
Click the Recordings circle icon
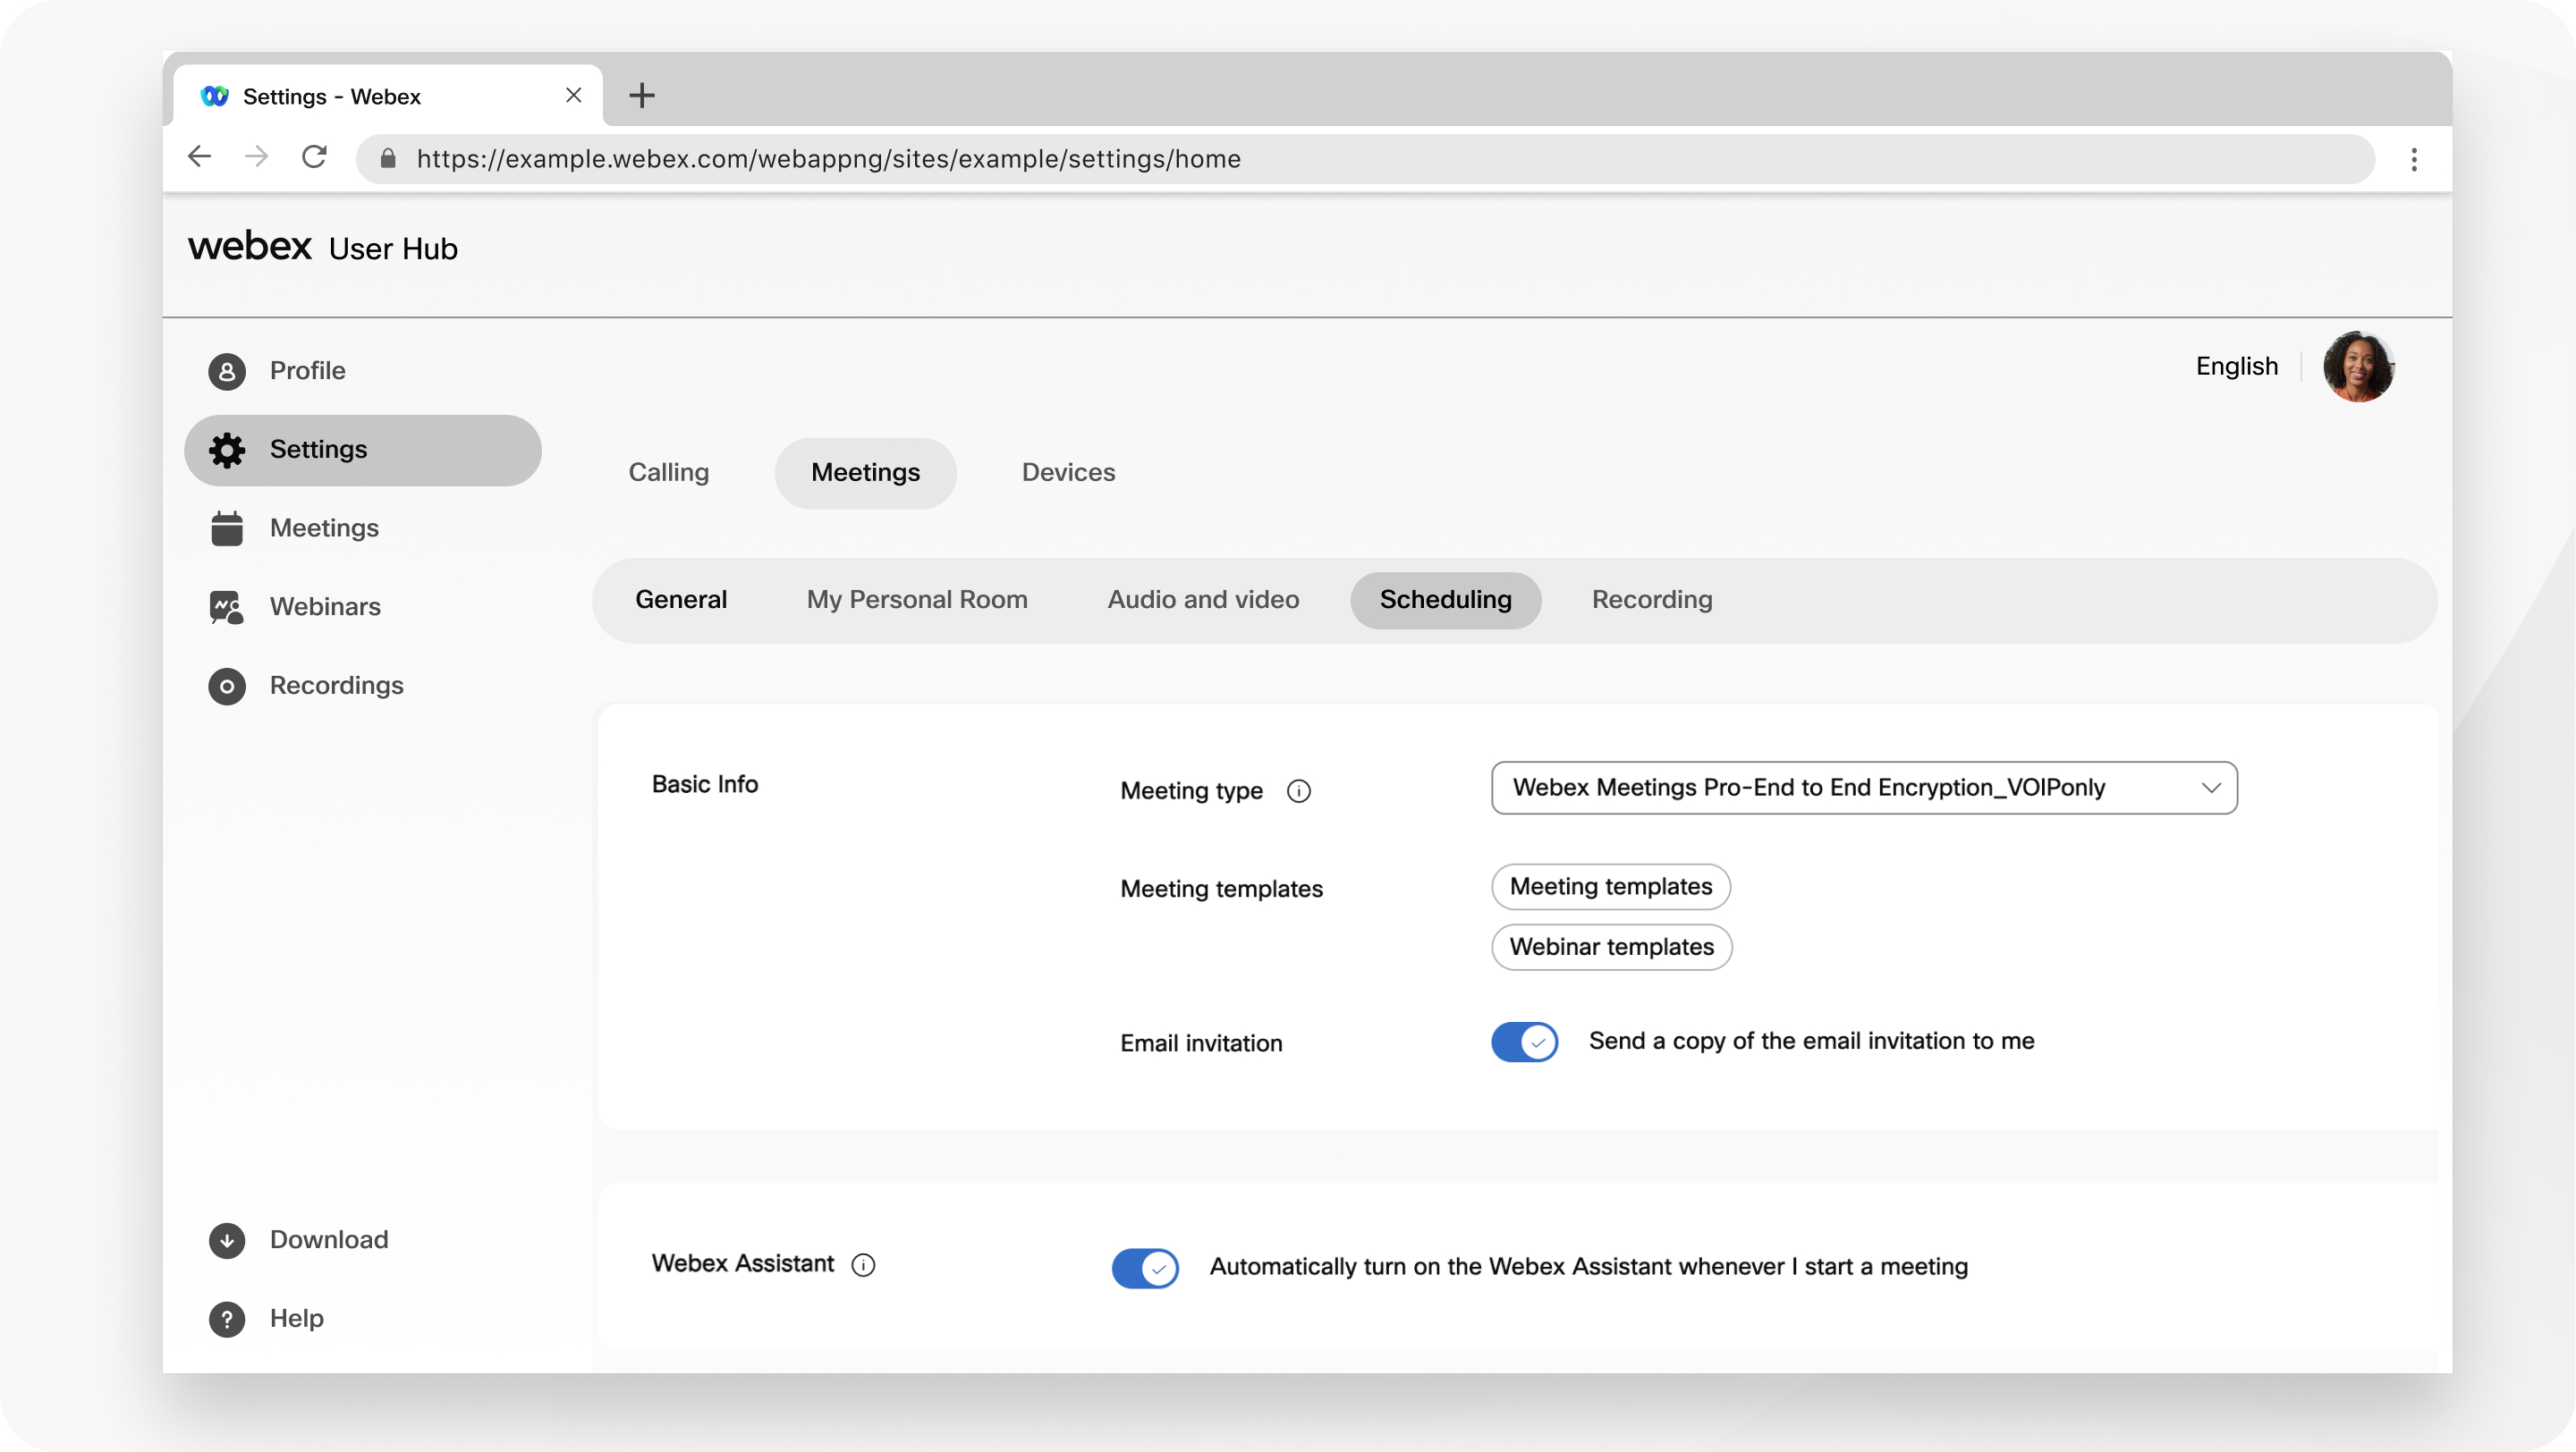(x=226, y=685)
